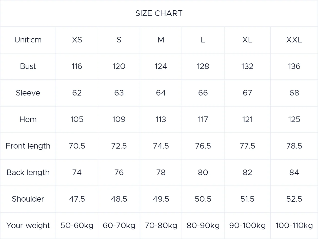The image size is (318, 239).
Task: Click the SIZE CHART title
Action: click(159, 13)
